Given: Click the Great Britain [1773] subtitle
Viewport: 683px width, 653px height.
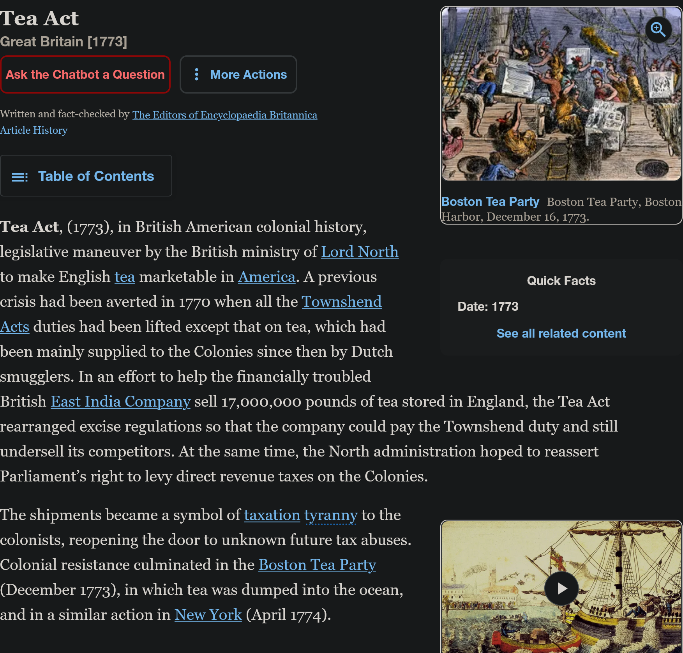Looking at the screenshot, I should click(x=64, y=42).
